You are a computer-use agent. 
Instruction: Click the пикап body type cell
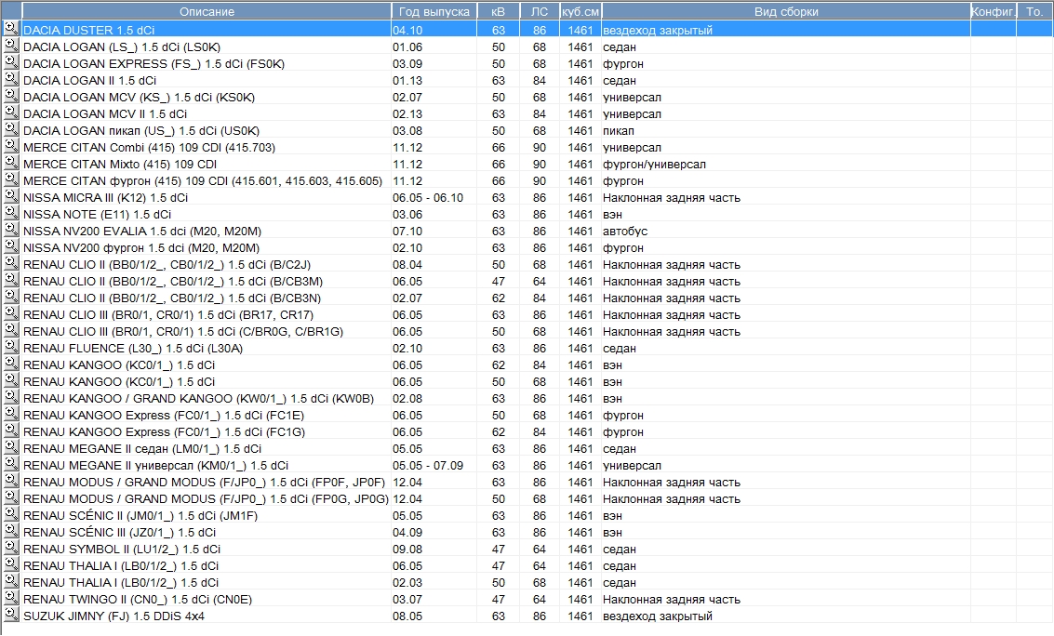619,131
